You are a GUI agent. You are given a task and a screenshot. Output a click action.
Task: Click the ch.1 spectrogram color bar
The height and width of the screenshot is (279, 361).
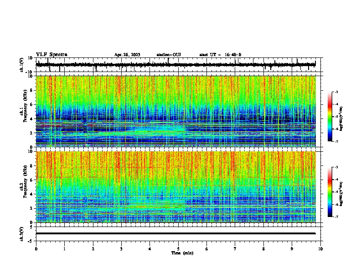330,117
